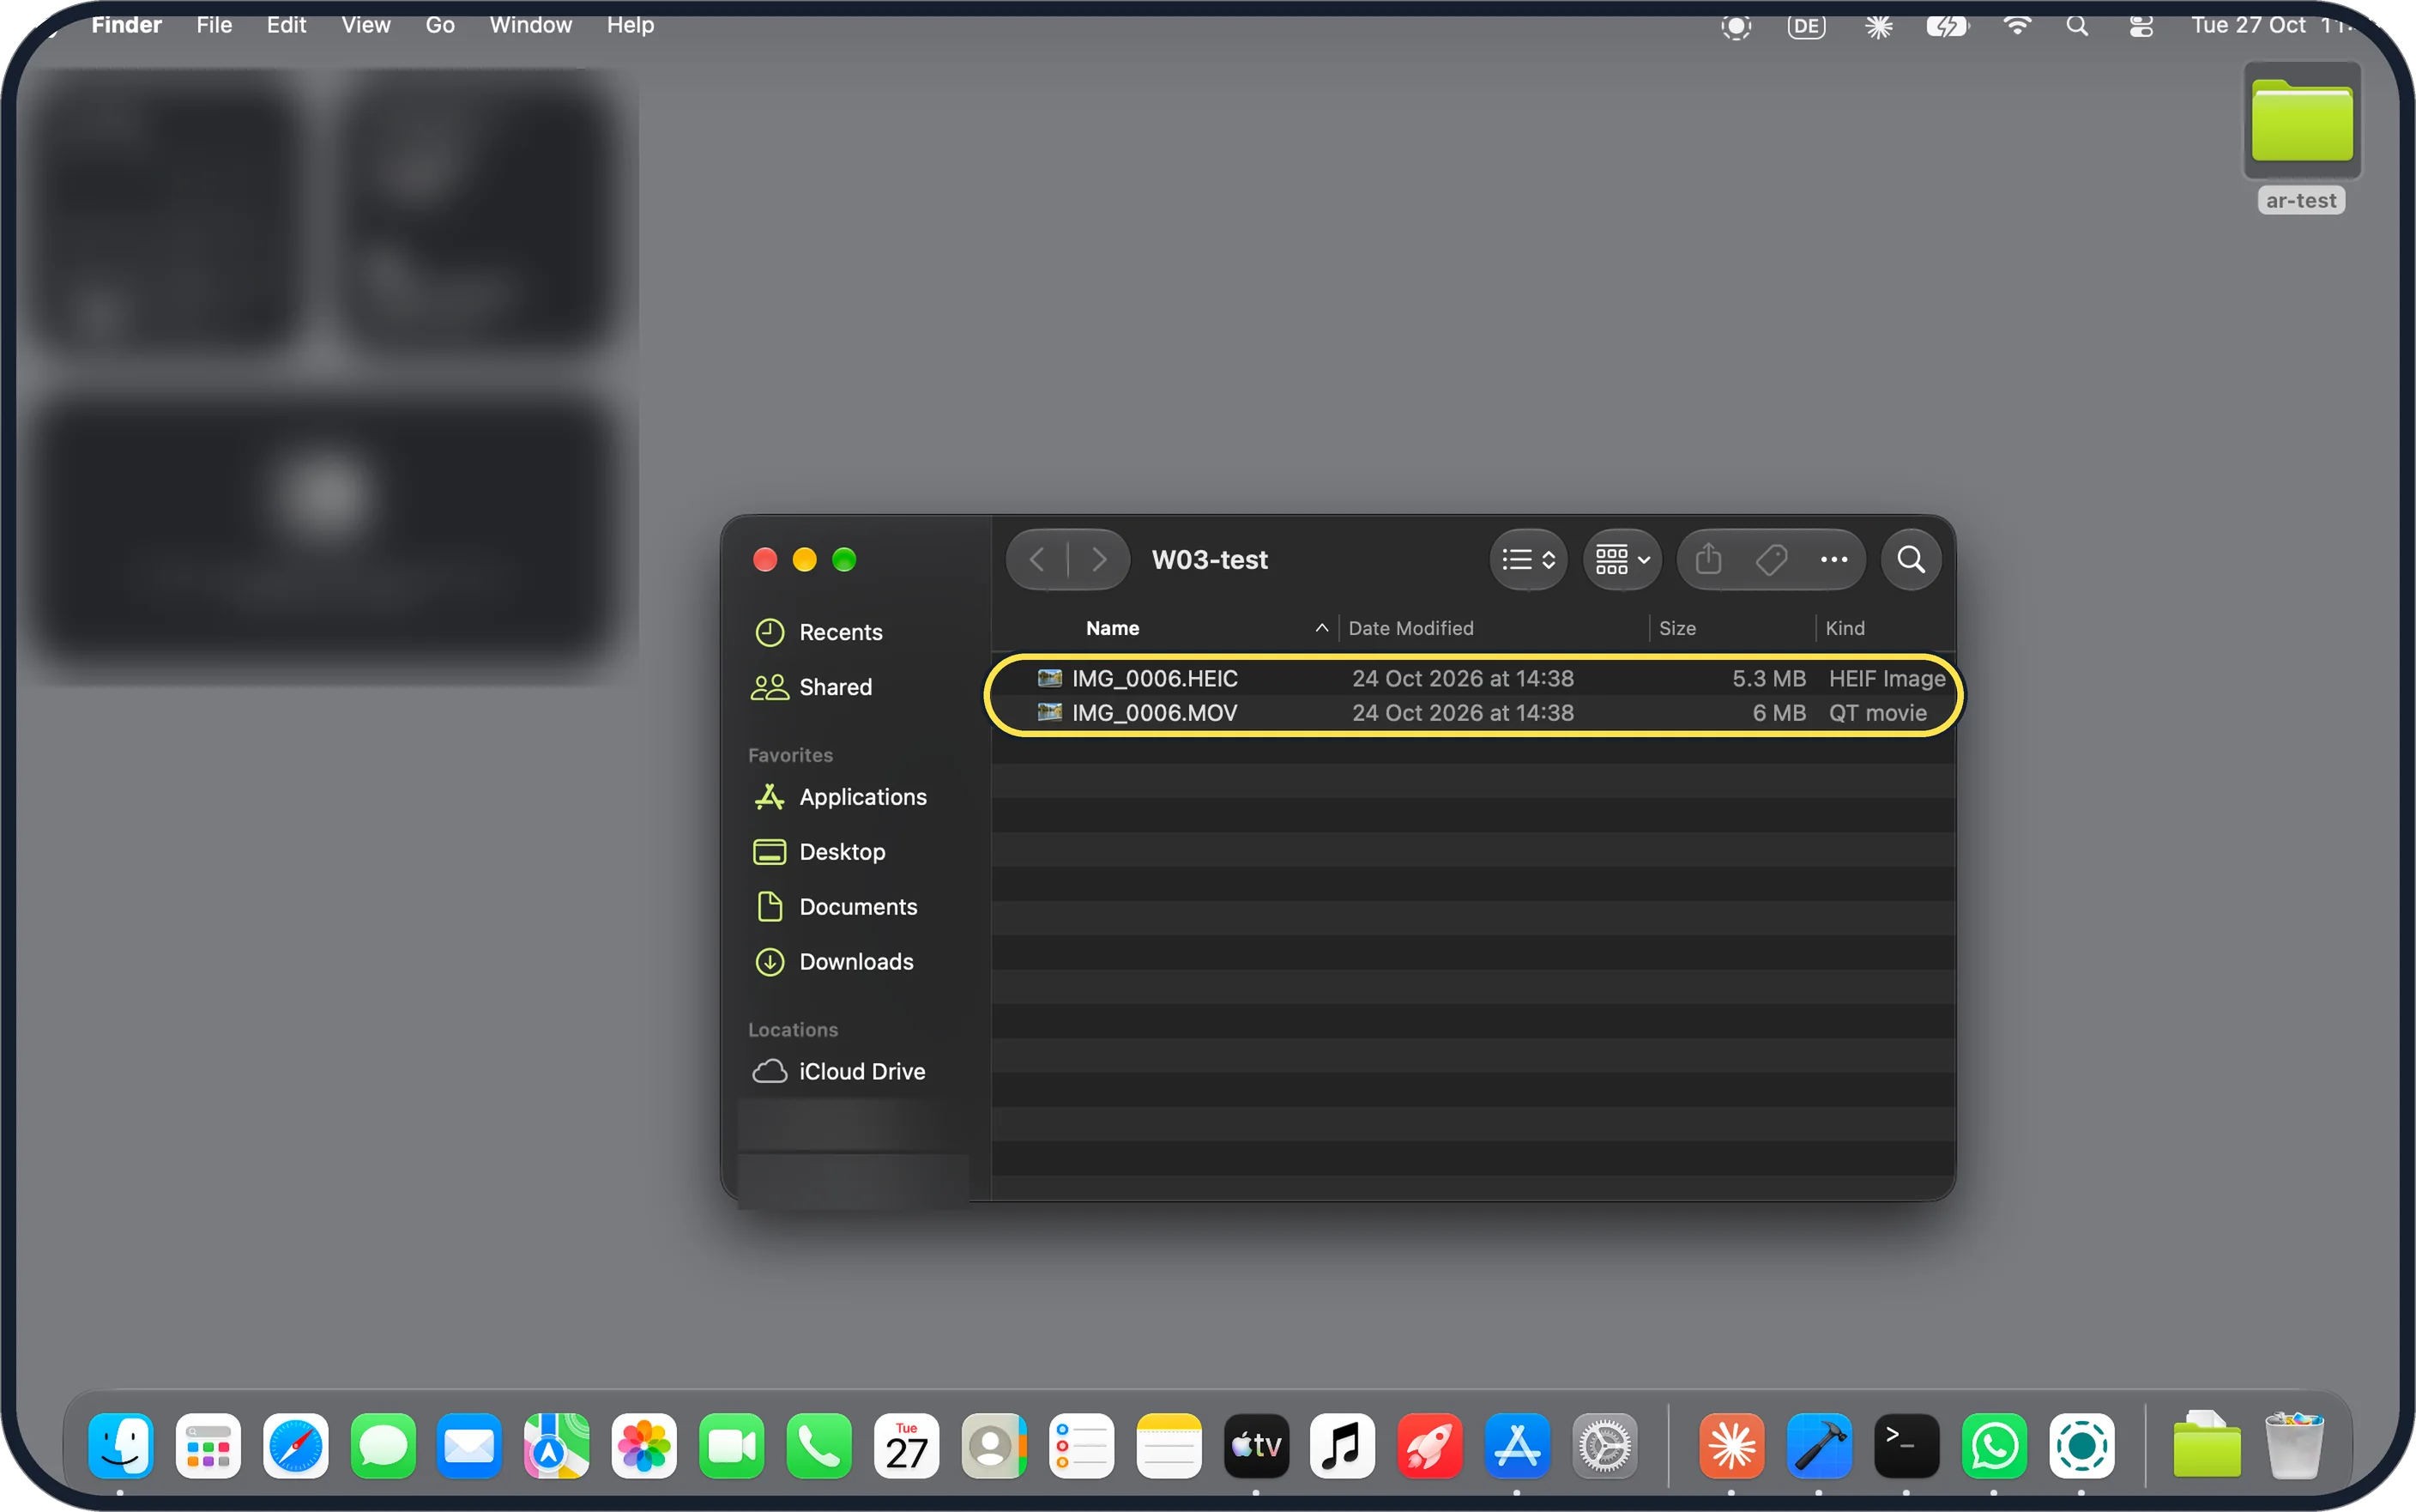This screenshot has width=2416, height=1512.
Task: Open the Group By options dropdown
Action: point(1622,559)
